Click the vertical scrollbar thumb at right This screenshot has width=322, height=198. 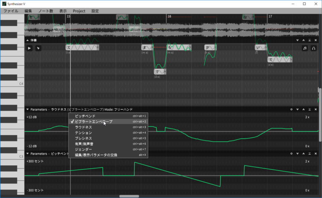tap(320, 115)
